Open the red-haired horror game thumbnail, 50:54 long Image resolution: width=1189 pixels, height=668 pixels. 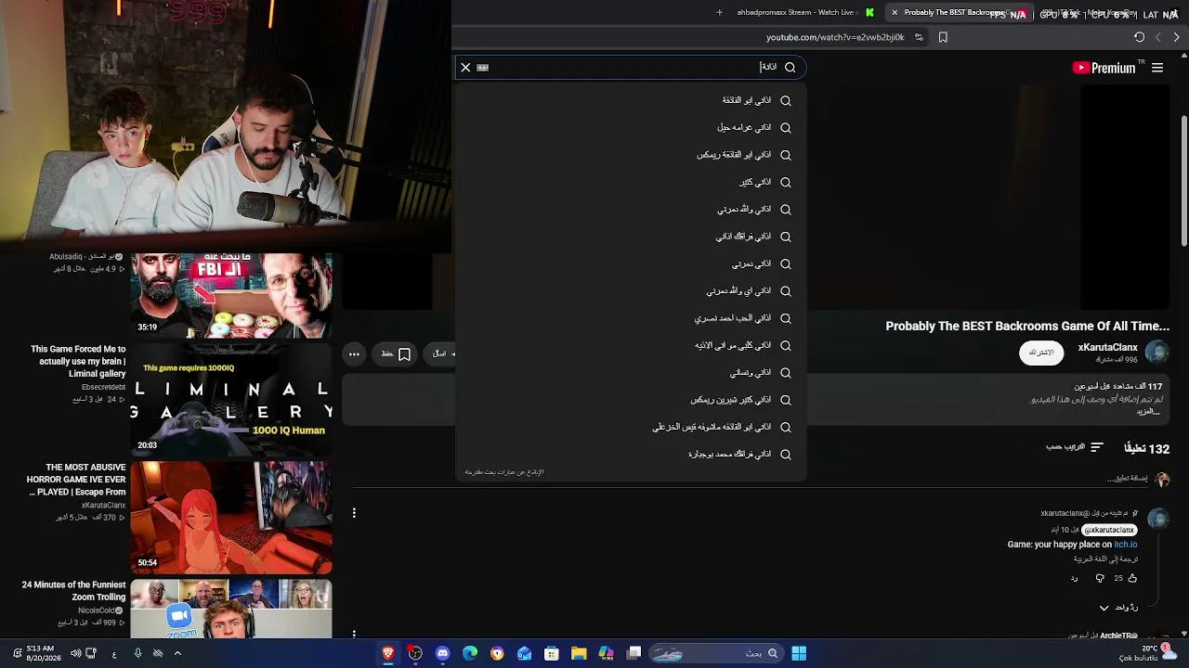click(231, 517)
